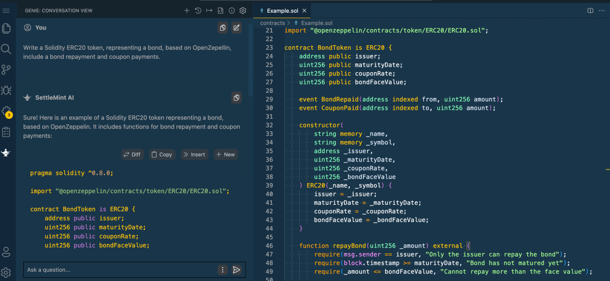The height and width of the screenshot is (281, 610).
Task: Open the Search view in activity bar
Action: pos(7,49)
